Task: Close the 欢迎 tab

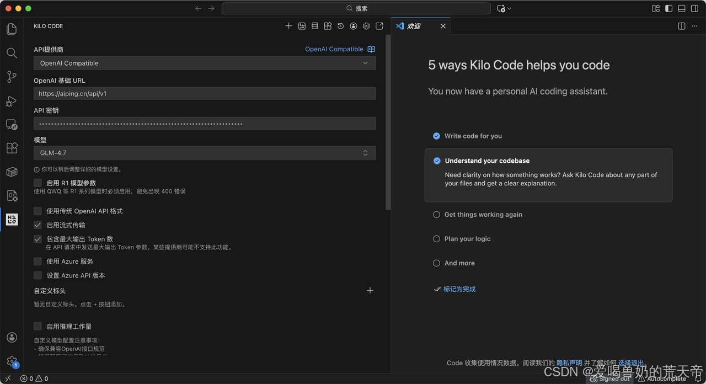Action: coord(443,26)
